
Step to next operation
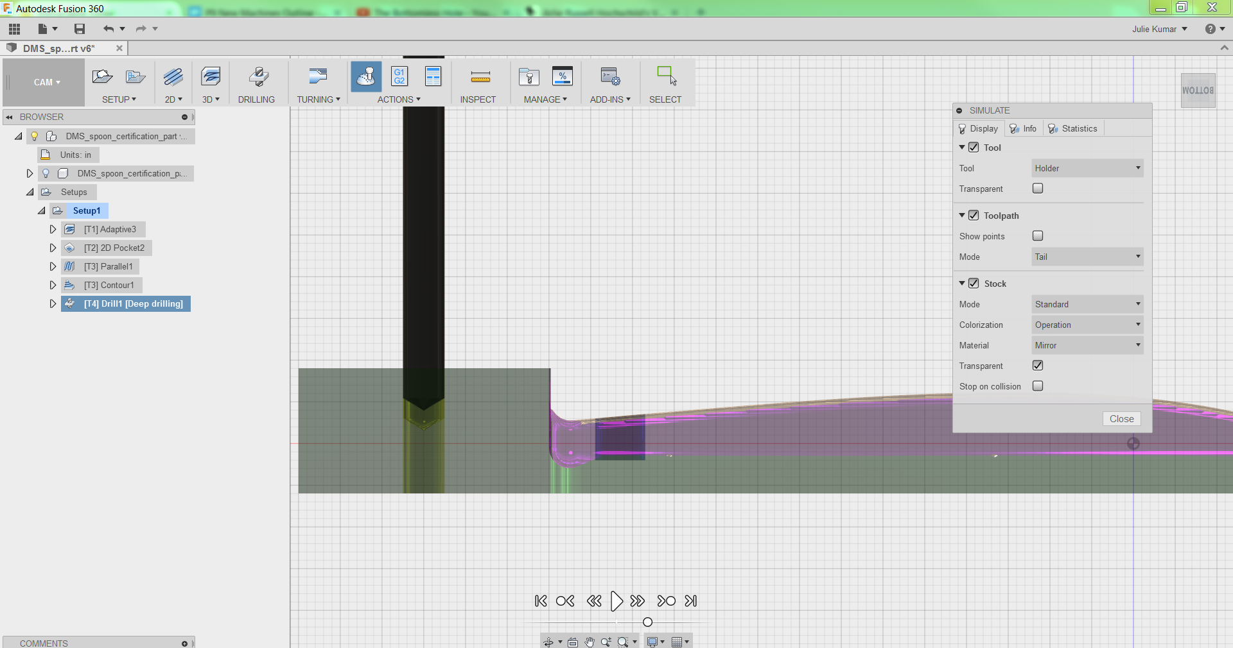pos(666,601)
